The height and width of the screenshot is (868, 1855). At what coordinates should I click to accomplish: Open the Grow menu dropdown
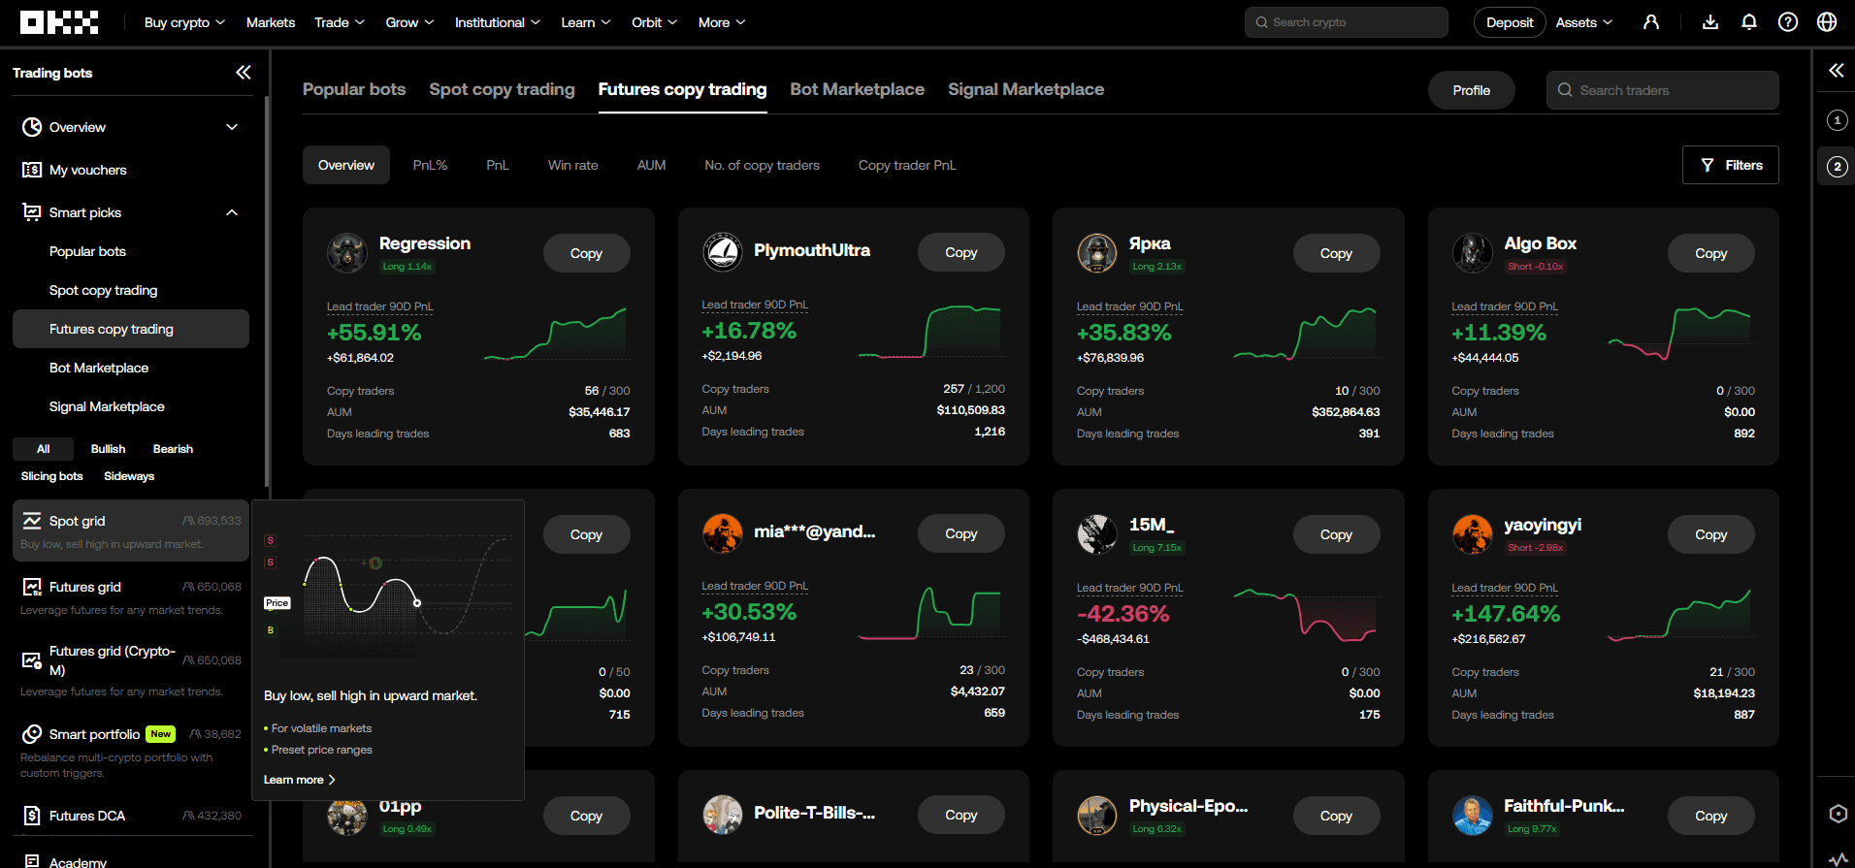click(x=409, y=22)
